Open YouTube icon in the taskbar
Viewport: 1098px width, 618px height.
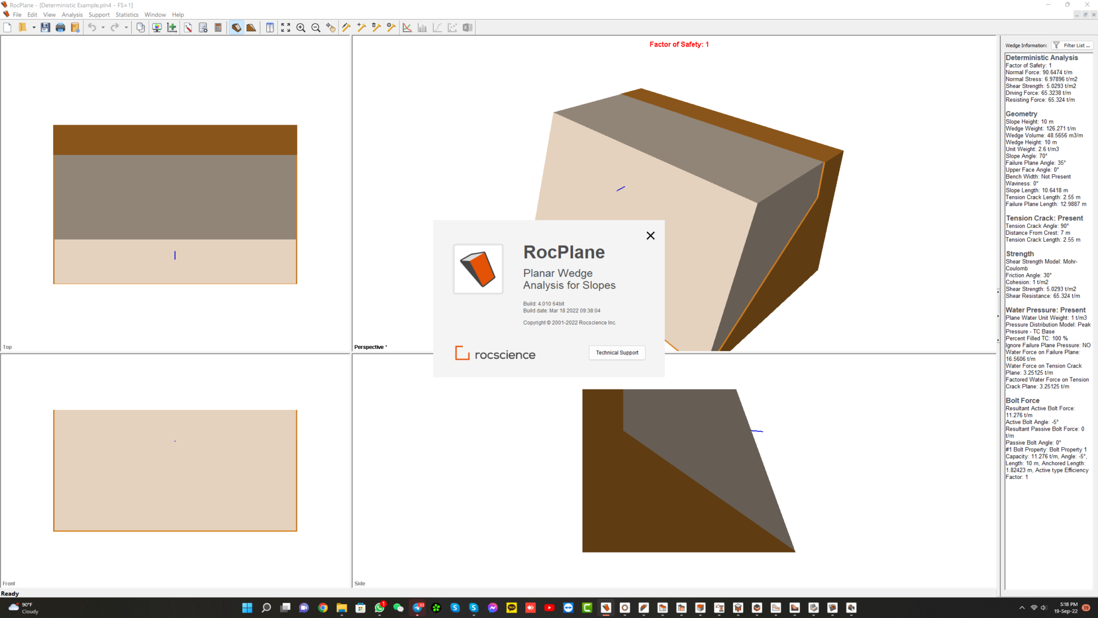549,608
